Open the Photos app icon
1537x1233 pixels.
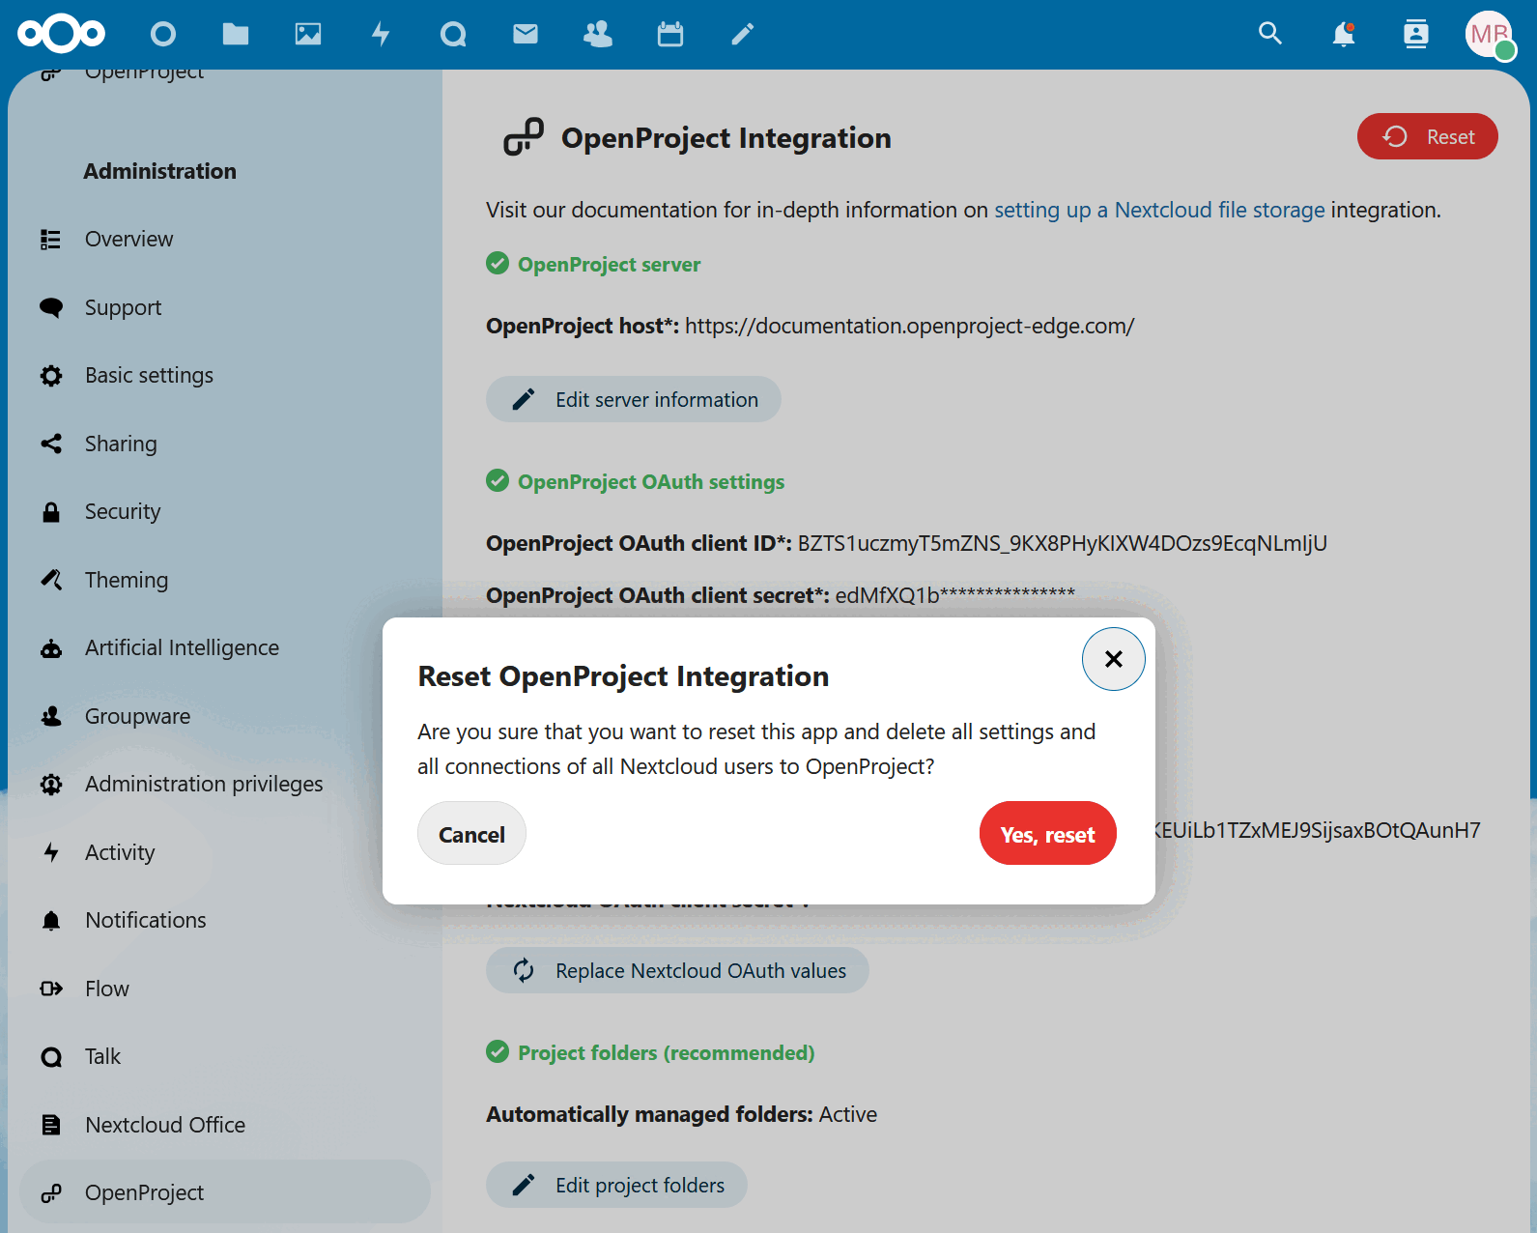coord(308,35)
